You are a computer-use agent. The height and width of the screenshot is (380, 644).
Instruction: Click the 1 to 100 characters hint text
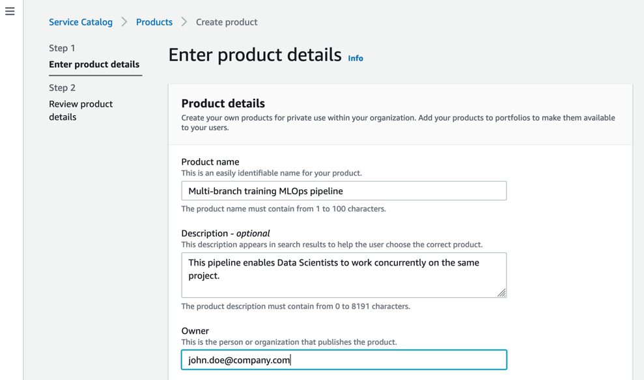[x=283, y=209]
